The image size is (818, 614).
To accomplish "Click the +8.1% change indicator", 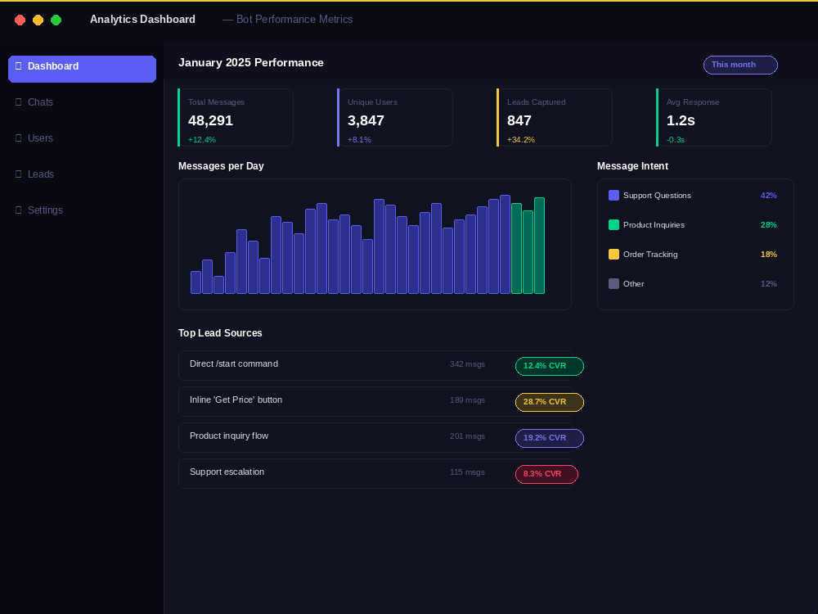I will [x=359, y=139].
